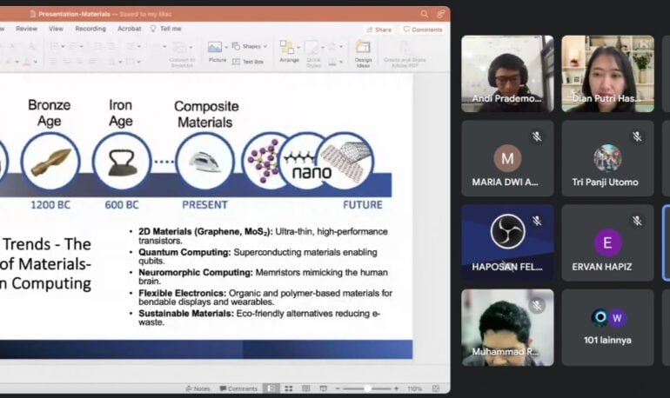The image size is (670, 398).
Task: Increase the list indent level
Action: point(111,46)
